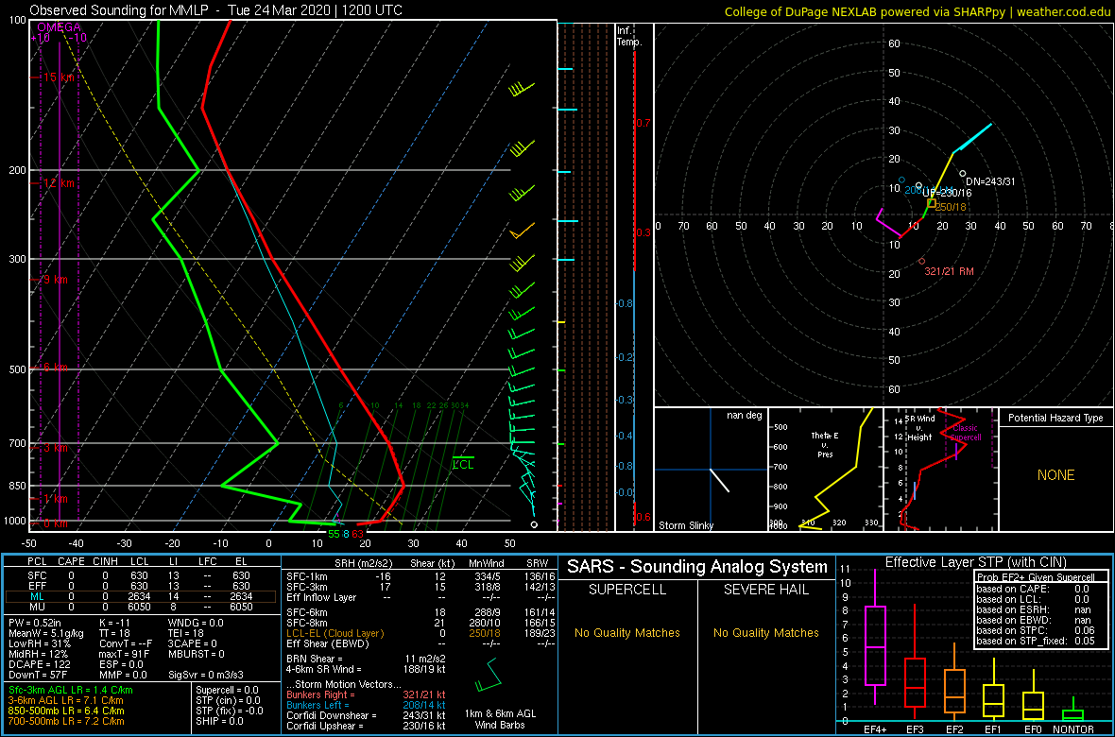This screenshot has height=737, width=1115.
Task: Click 'No Quality Matches' under SEVERE HAIL
Action: (x=765, y=632)
